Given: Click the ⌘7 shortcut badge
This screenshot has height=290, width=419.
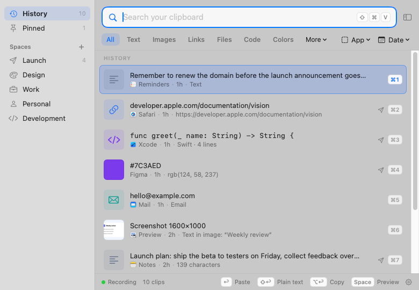Looking at the screenshot, I should 395,260.
